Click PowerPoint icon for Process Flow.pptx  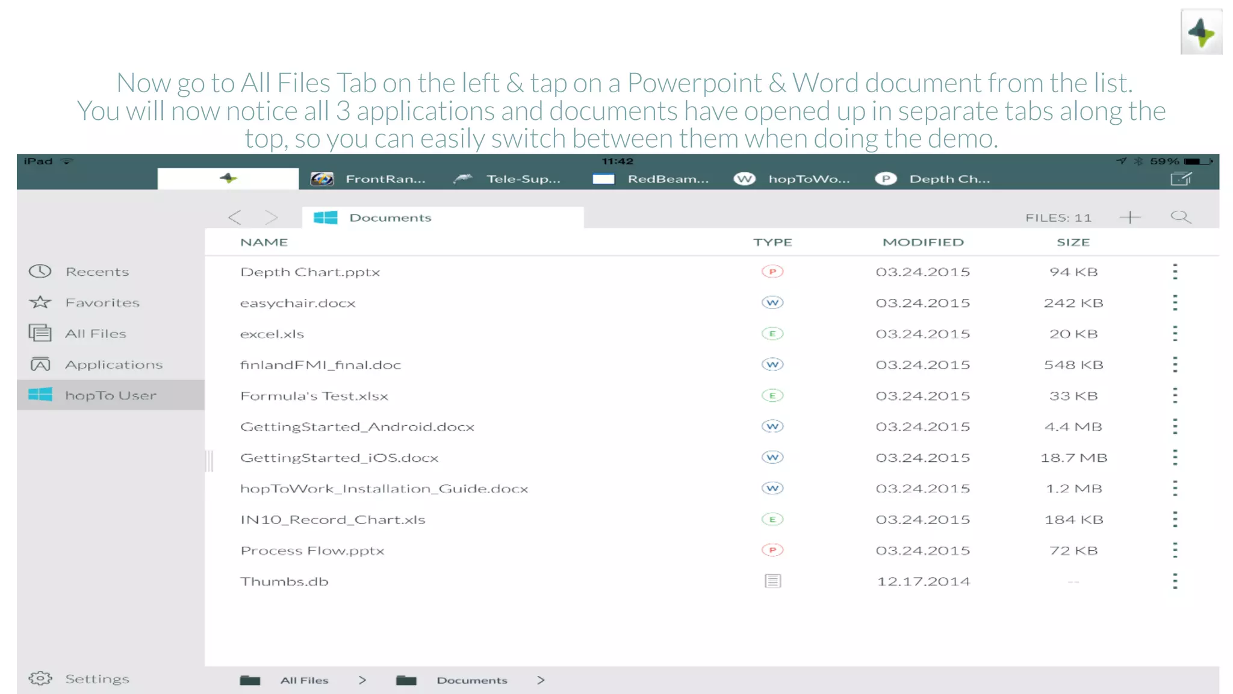pyautogui.click(x=772, y=550)
